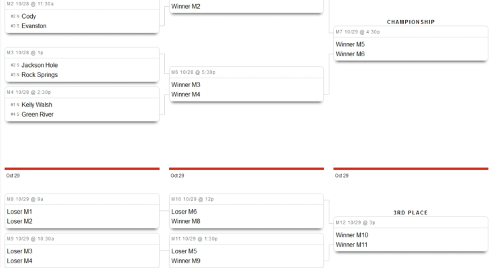Screen dimensions: 493x268
Task: Select the Winner M4 slot
Action: pyautogui.click(x=186, y=94)
